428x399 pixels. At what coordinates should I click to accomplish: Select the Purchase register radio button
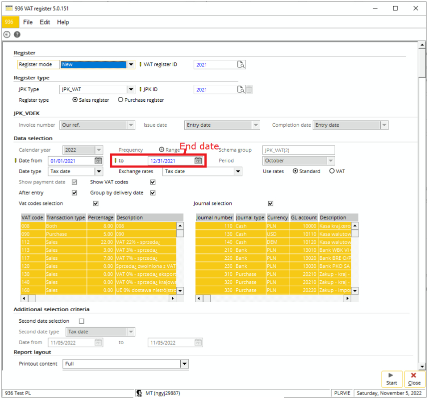click(x=120, y=100)
